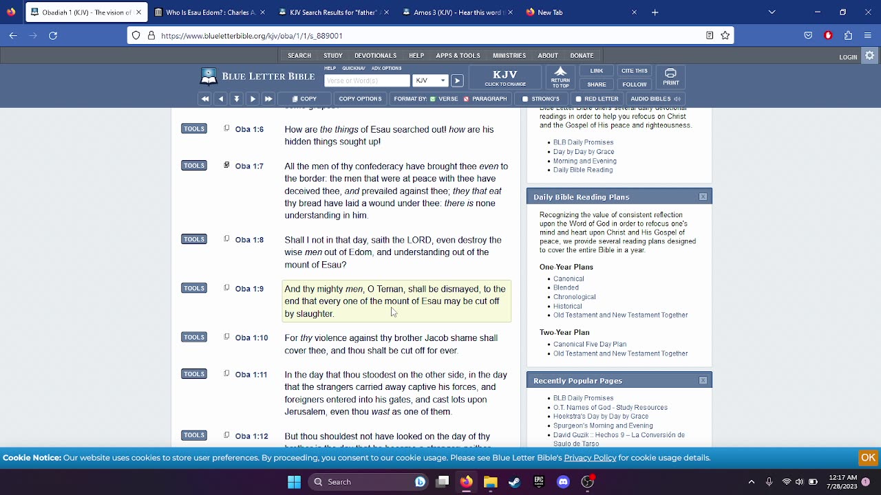Bookmark this page with the star
The width and height of the screenshot is (881, 495).
(x=725, y=36)
